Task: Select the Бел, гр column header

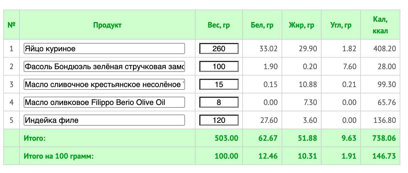Action: [x=262, y=25]
